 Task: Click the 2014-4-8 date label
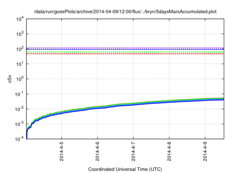(x=169, y=151)
